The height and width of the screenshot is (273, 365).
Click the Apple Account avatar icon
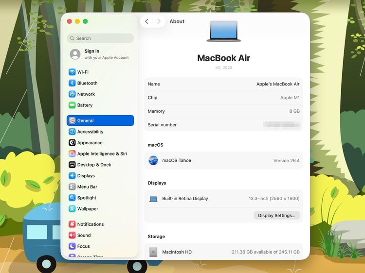click(75, 54)
